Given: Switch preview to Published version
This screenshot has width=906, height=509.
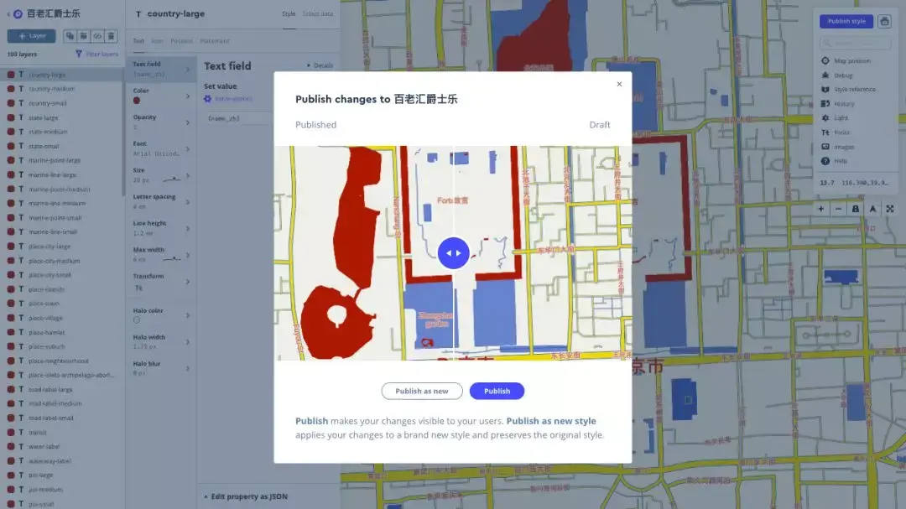Looking at the screenshot, I should [x=315, y=124].
